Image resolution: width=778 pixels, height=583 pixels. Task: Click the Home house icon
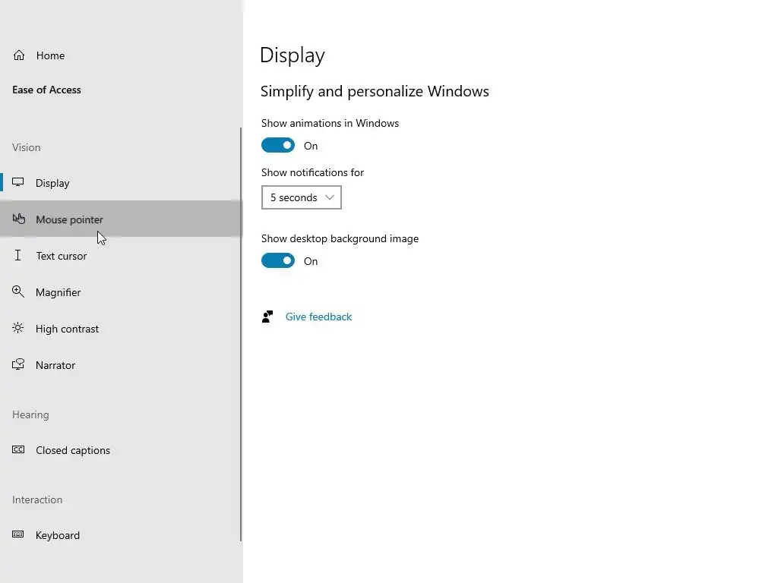19,55
